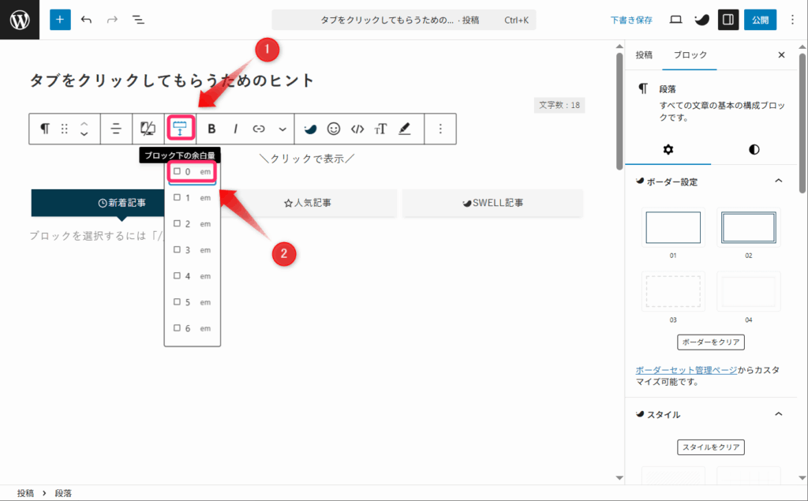Select the 3 em margin option
The image size is (808, 501).
pos(193,250)
